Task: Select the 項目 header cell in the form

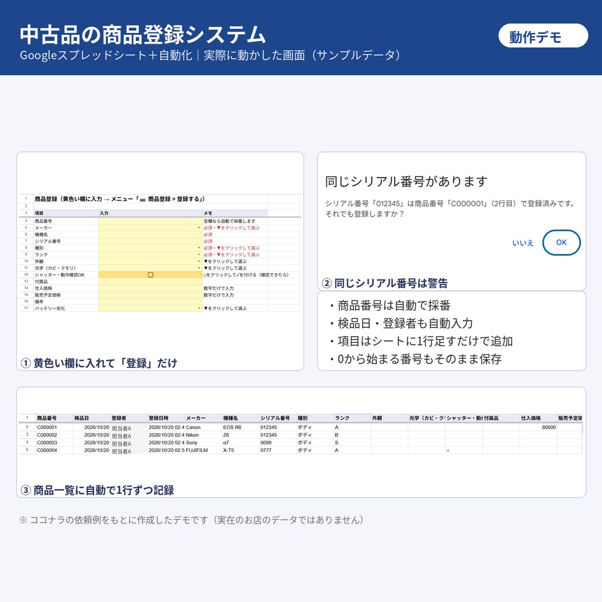Action: coord(66,213)
